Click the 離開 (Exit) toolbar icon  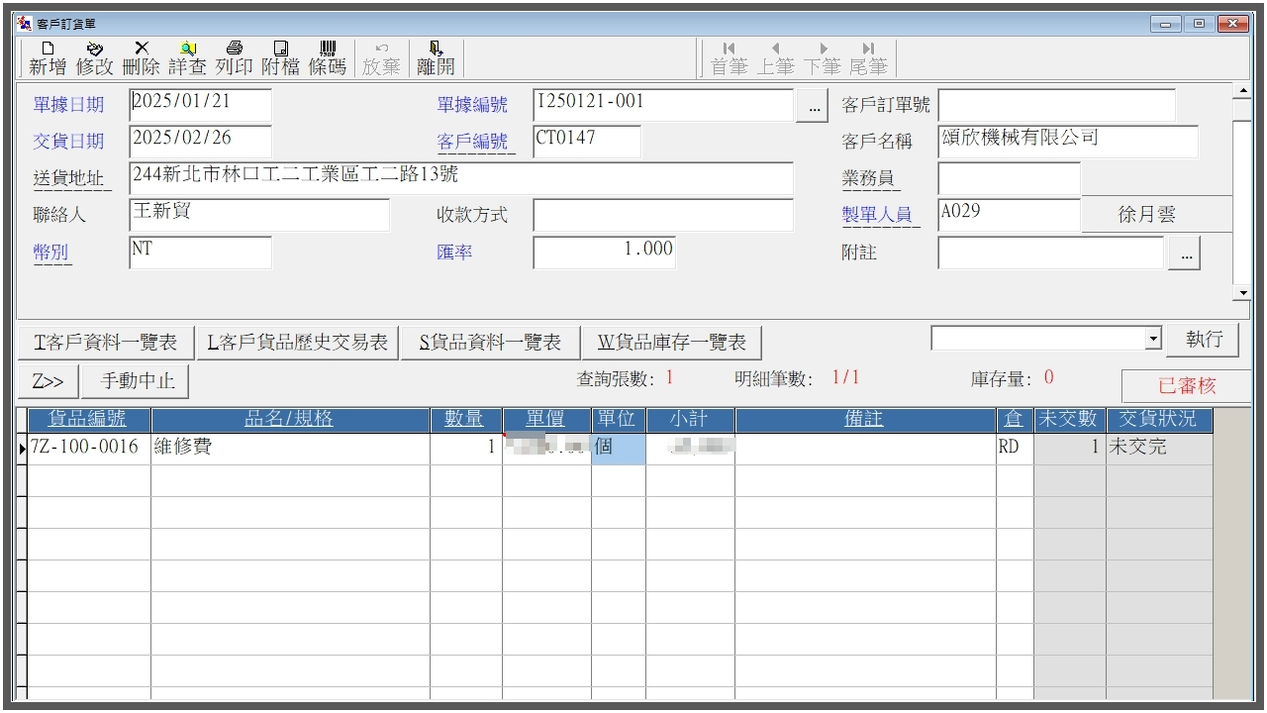(436, 58)
